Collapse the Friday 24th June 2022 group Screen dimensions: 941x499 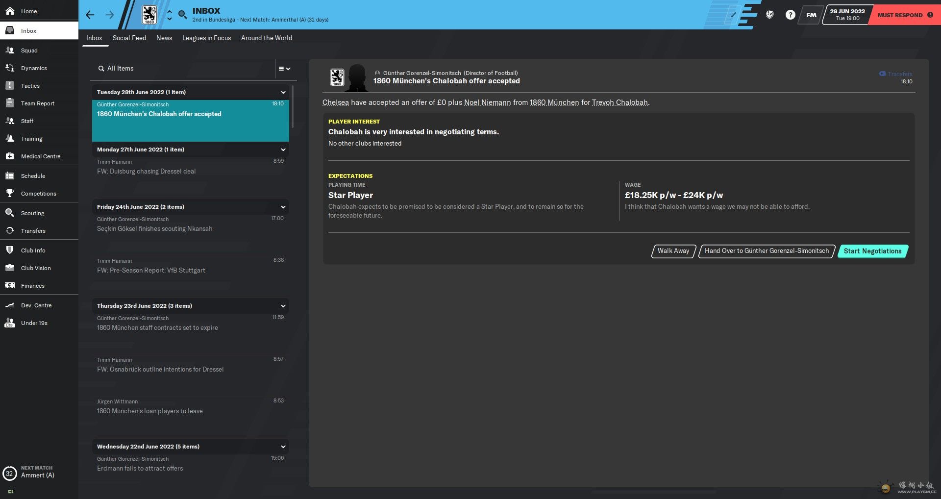coord(283,207)
